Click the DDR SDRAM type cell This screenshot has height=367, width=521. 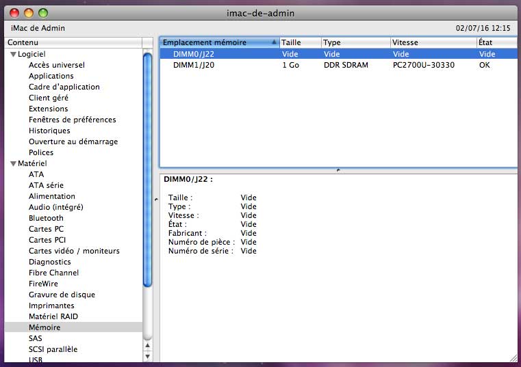(346, 65)
